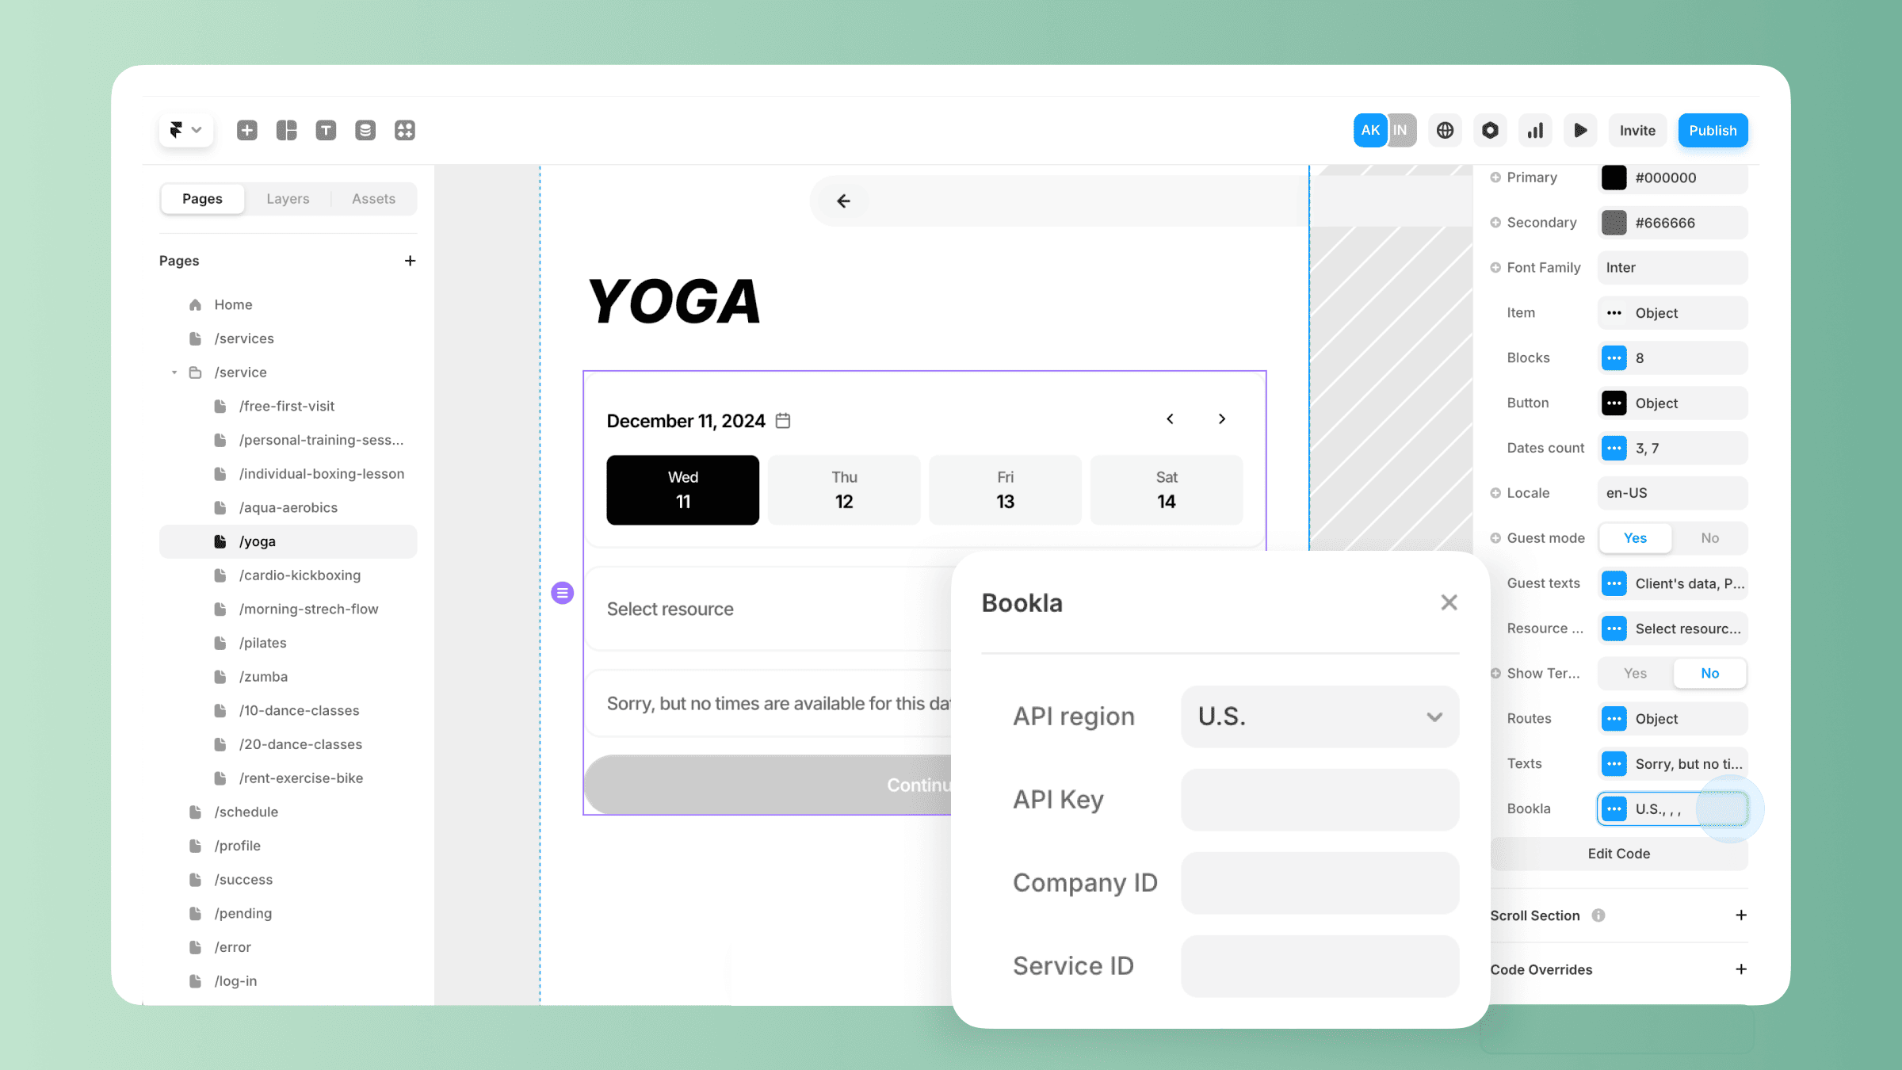
Task: Click the API Key input field
Action: 1320,798
